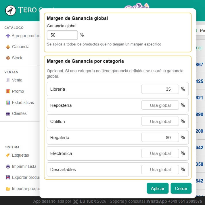Focus the Ganancia global percentage field
The image size is (205, 205).
click(62, 35)
